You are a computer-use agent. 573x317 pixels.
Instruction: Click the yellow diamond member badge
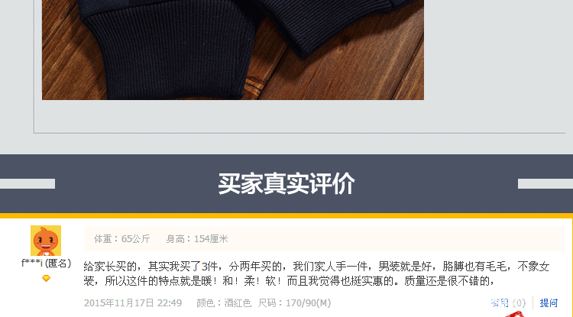[x=46, y=278]
